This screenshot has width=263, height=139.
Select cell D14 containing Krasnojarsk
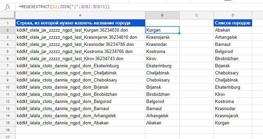tap(233, 116)
